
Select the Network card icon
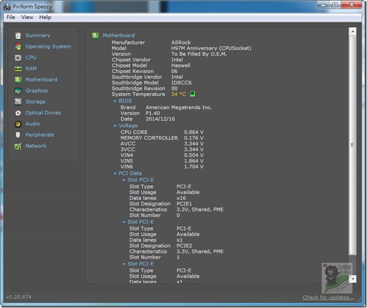(18, 146)
